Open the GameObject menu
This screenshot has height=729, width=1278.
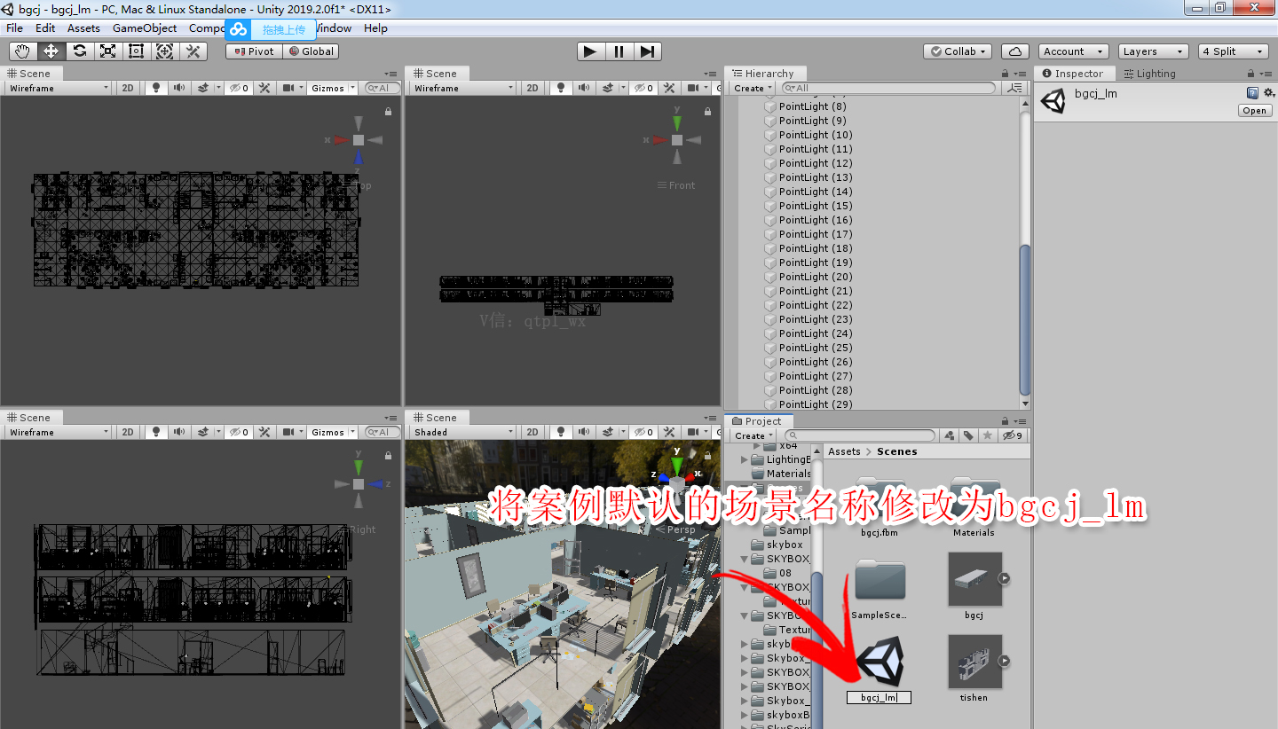(145, 28)
